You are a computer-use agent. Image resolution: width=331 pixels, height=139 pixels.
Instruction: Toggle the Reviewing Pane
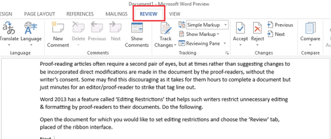(x=199, y=43)
